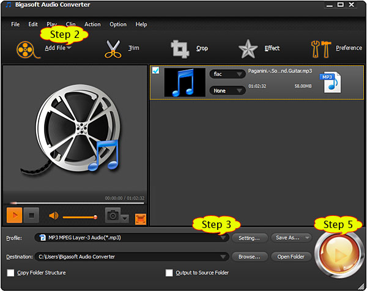The image size is (367, 291).
Task: Click the Preference label
Action: click(349, 48)
